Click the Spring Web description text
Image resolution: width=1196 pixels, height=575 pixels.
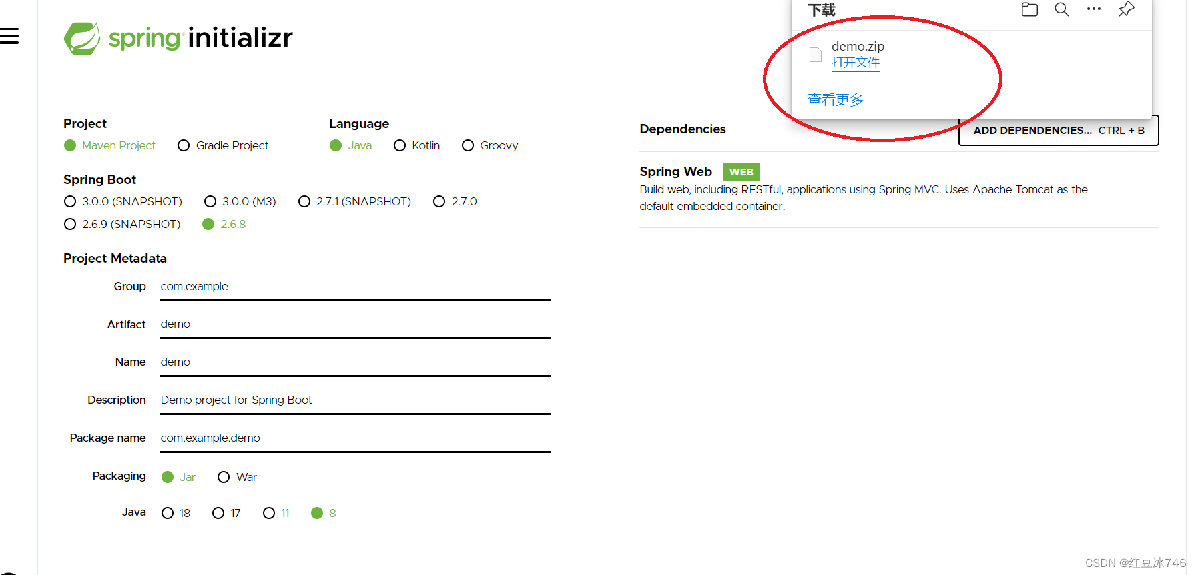[x=864, y=198]
